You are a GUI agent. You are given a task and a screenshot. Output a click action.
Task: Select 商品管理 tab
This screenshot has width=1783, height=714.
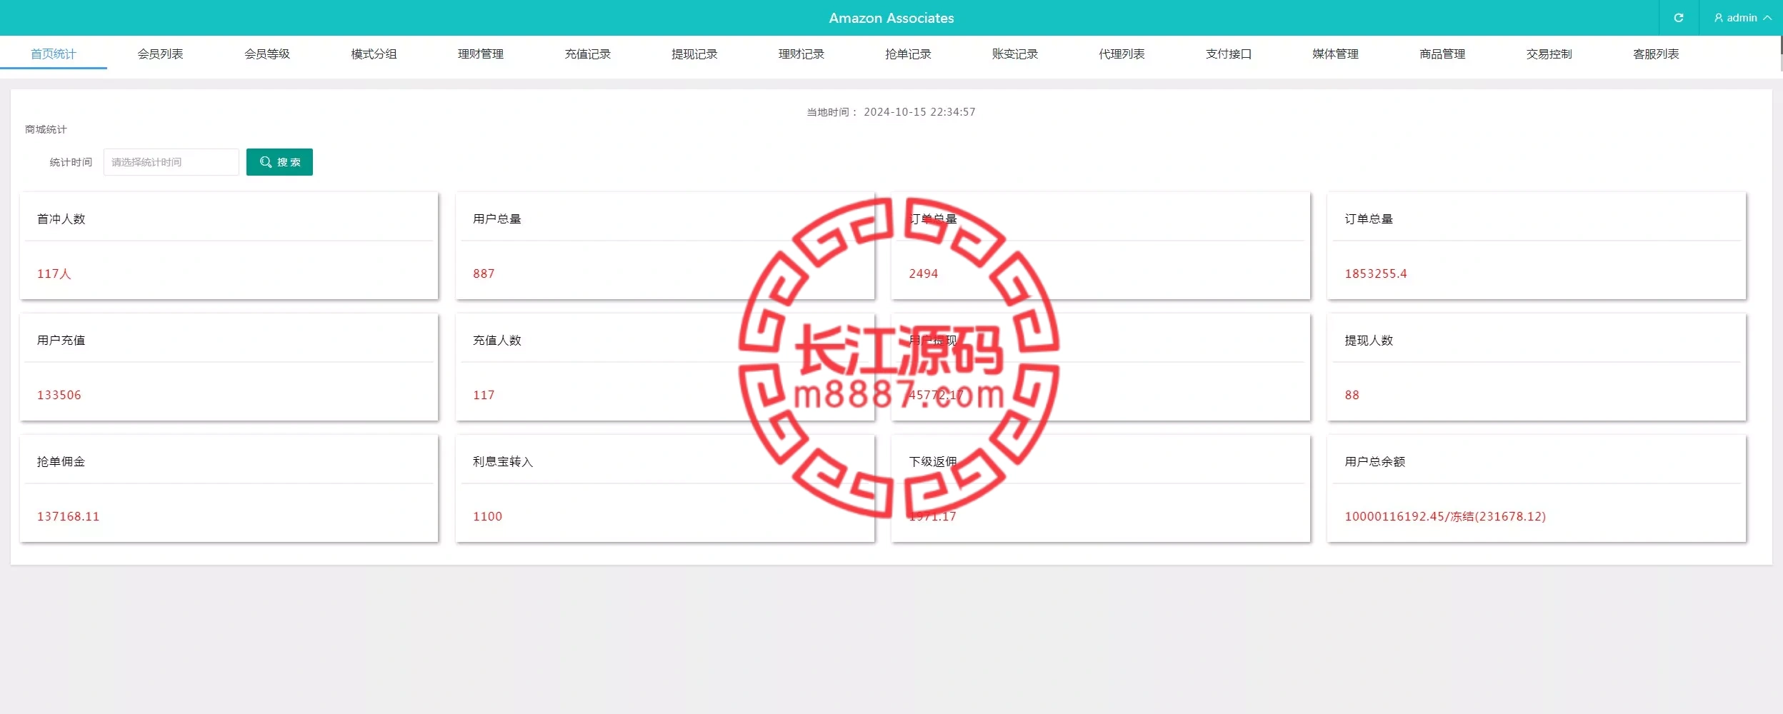pos(1442,54)
